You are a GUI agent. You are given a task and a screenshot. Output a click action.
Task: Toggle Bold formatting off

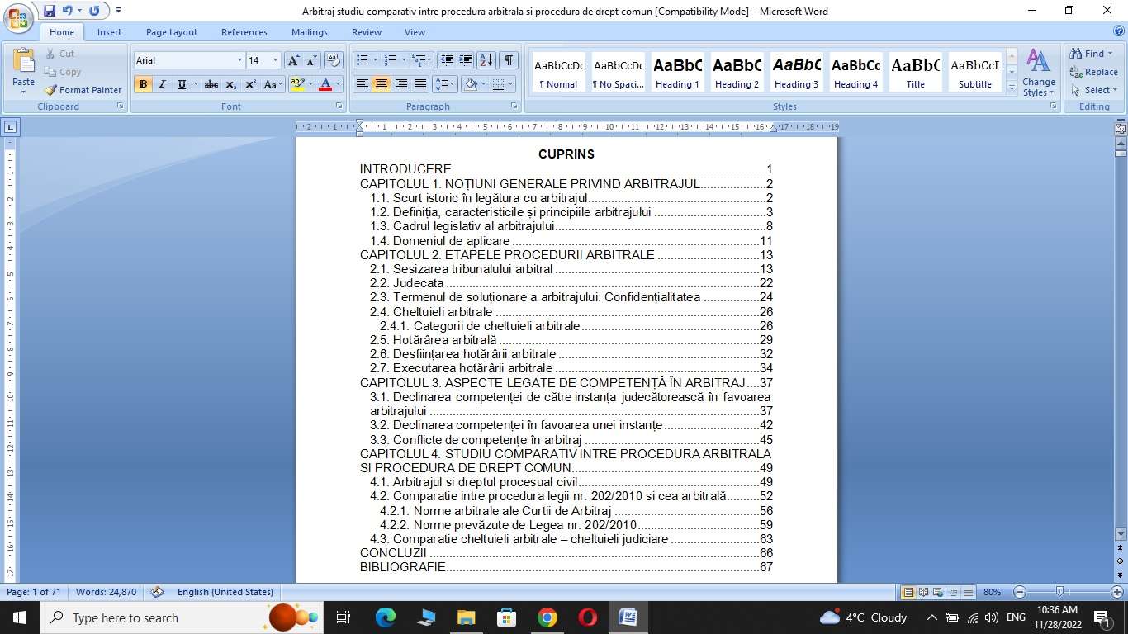143,84
